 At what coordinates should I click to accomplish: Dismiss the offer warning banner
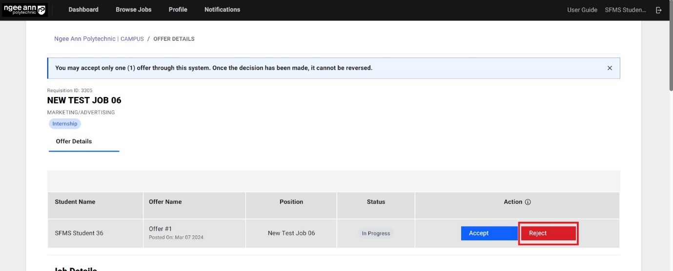[x=610, y=68]
